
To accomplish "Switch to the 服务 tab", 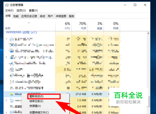I will pyautogui.click(x=71, y=16).
